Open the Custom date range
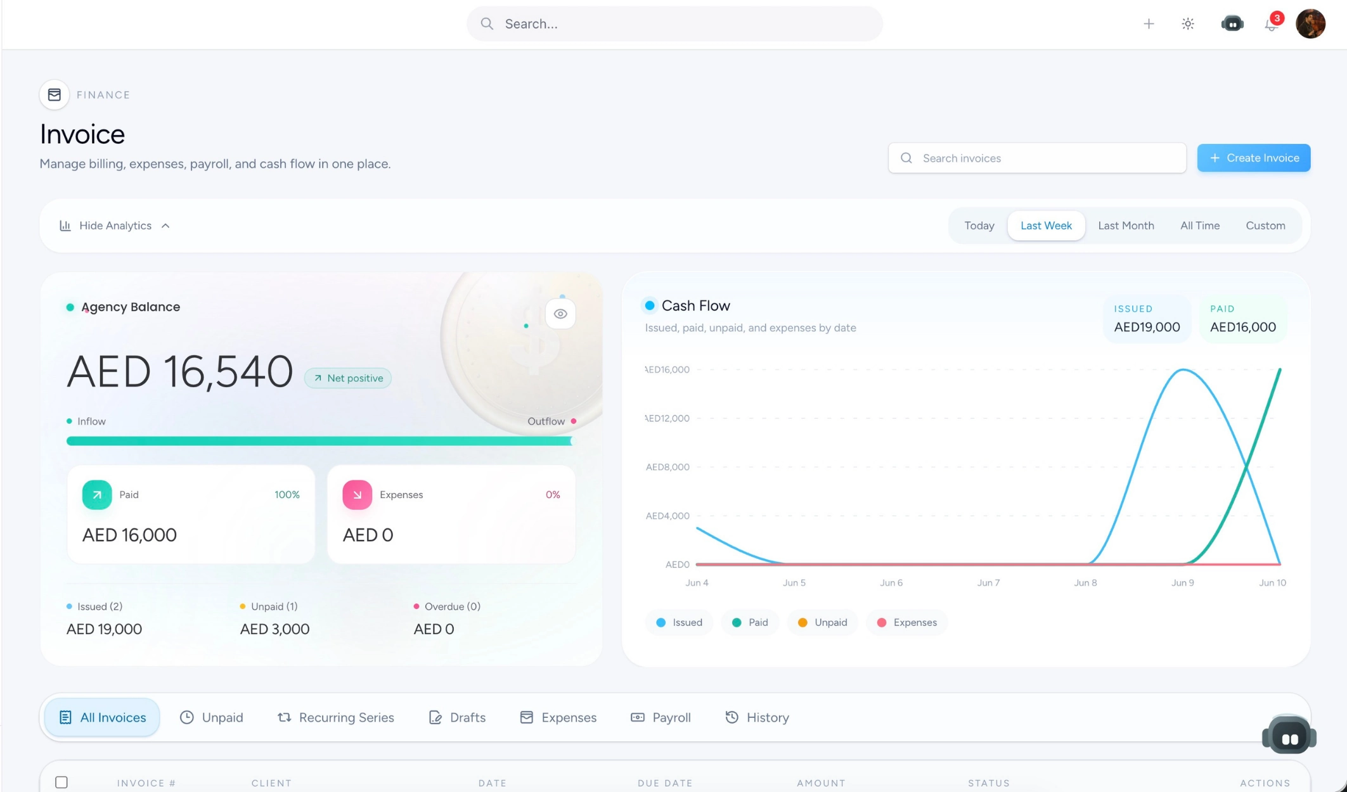Image resolution: width=1347 pixels, height=792 pixels. [x=1265, y=226]
